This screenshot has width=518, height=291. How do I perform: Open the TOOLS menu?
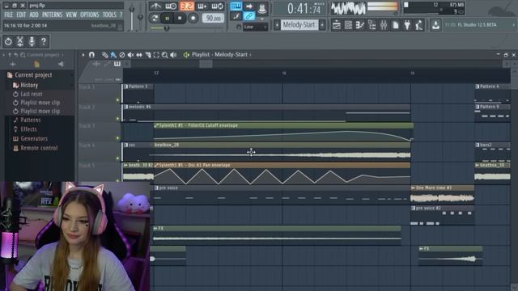coord(109,15)
